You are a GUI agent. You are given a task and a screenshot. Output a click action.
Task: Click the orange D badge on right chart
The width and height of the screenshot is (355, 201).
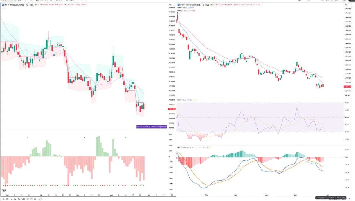point(214,5)
